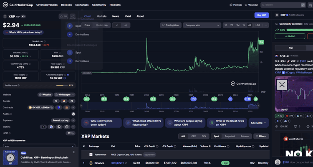
Task: Open the TradingView chart
Action: click(171, 25)
